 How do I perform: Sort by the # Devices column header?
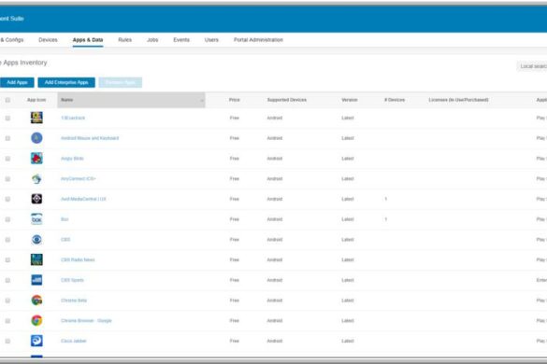pyautogui.click(x=395, y=100)
